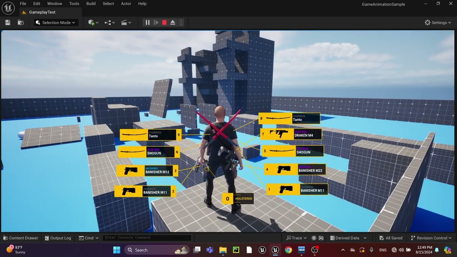Select the Tanto weapon slot 9
Image resolution: width=457 pixels, height=257 pixels.
[151, 135]
